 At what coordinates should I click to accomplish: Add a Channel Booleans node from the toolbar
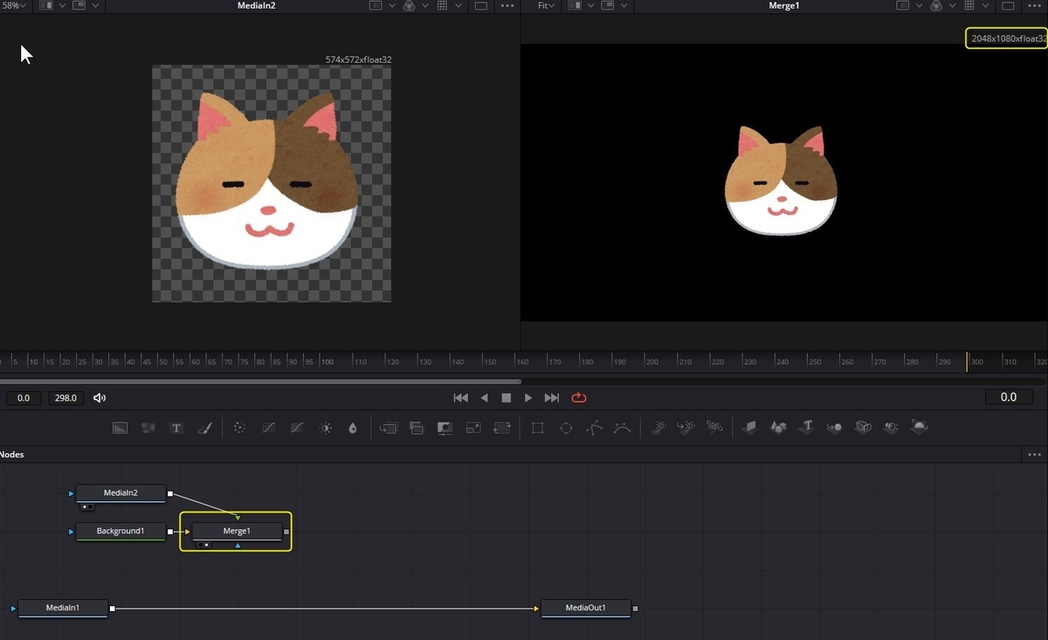point(417,428)
